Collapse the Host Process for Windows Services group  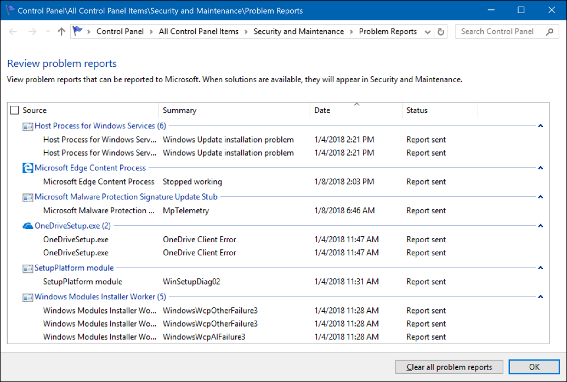pos(541,126)
